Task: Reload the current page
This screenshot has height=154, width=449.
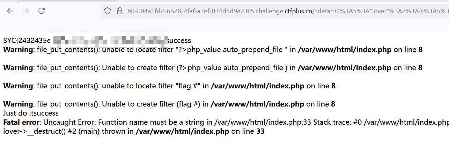Action: [42, 11]
